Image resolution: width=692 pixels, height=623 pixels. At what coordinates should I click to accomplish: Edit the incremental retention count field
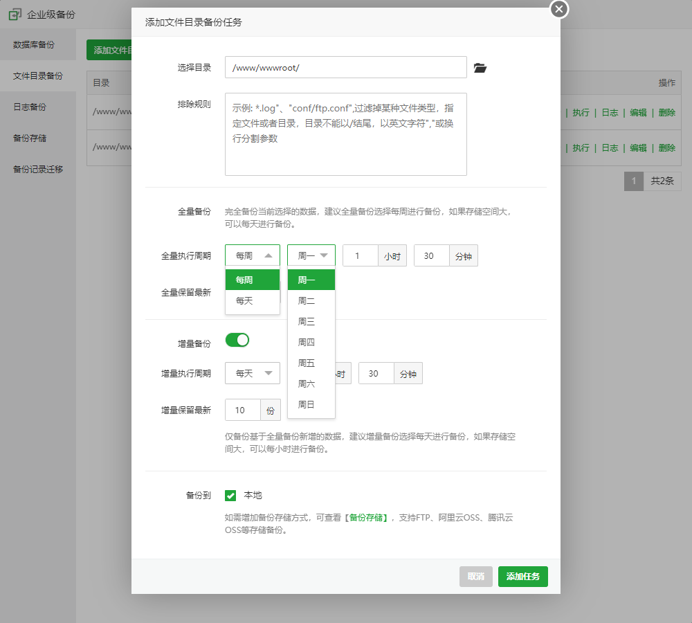coord(242,410)
